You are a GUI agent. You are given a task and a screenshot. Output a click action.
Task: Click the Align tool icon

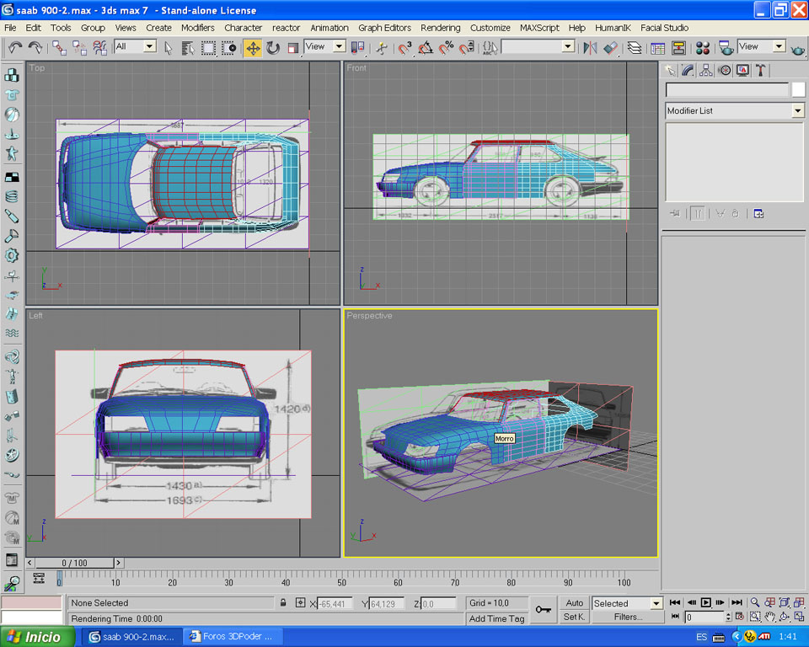tap(610, 48)
